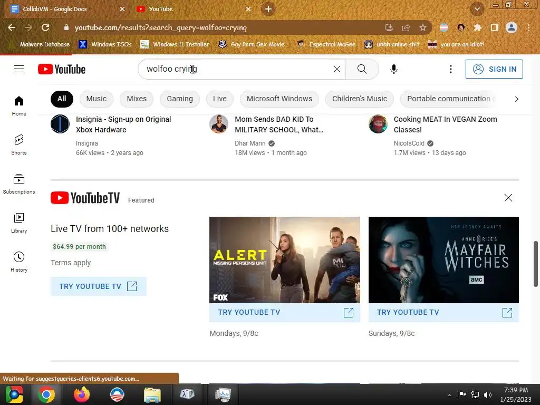Click the address bar URL
This screenshot has height=405, width=540.
(x=160, y=27)
